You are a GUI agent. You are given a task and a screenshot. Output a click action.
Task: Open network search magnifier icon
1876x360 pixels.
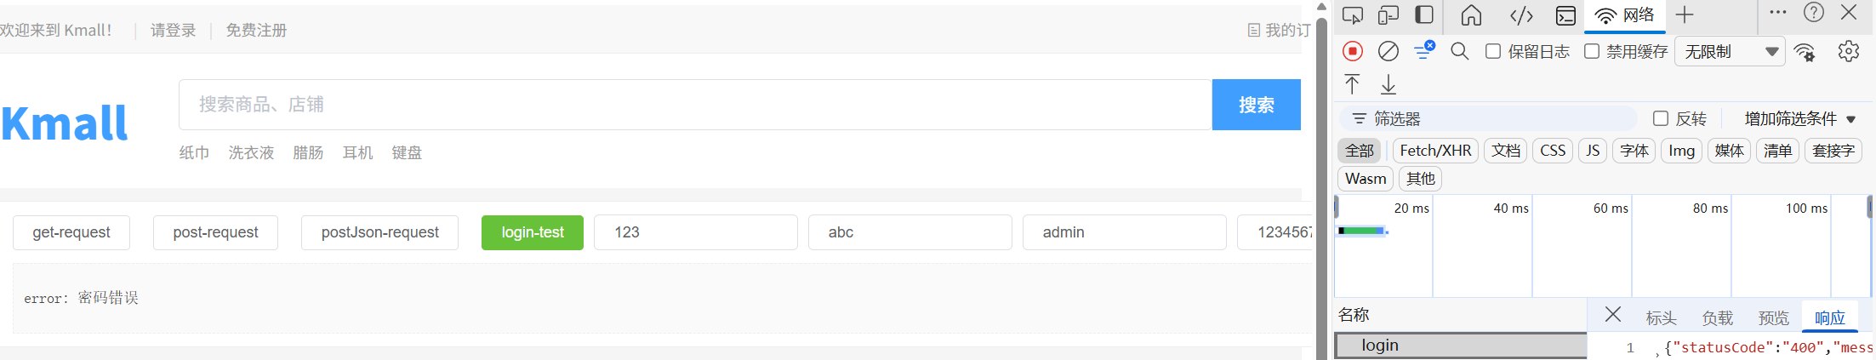tap(1459, 51)
